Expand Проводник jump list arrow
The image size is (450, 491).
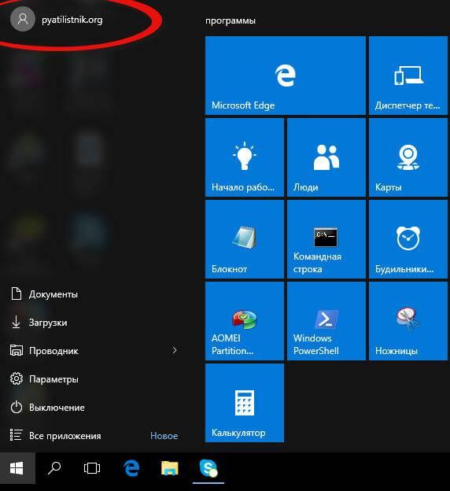[x=175, y=350]
